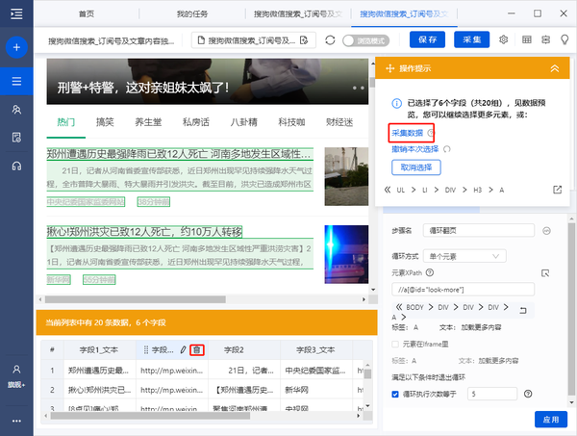This screenshot has width=577, height=436.
Task: Click the double-left arrow before BODY breadcrumb
Action: pyautogui.click(x=399, y=307)
